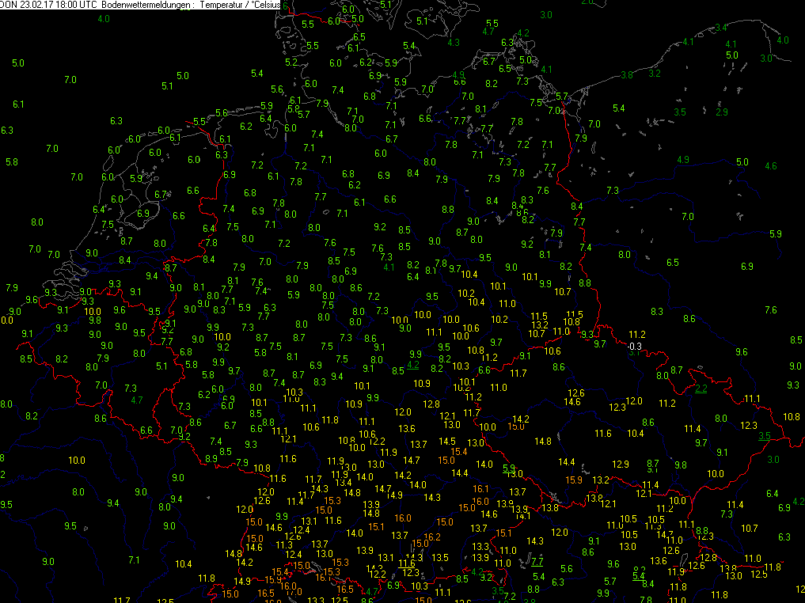Click the yellow 14.5 temperature reading
Screen dimensions: 805x603
click(447, 441)
